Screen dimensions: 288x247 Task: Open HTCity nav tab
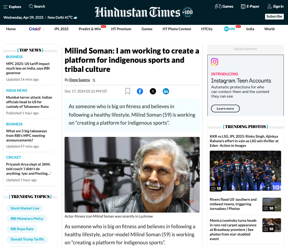[x=207, y=29]
